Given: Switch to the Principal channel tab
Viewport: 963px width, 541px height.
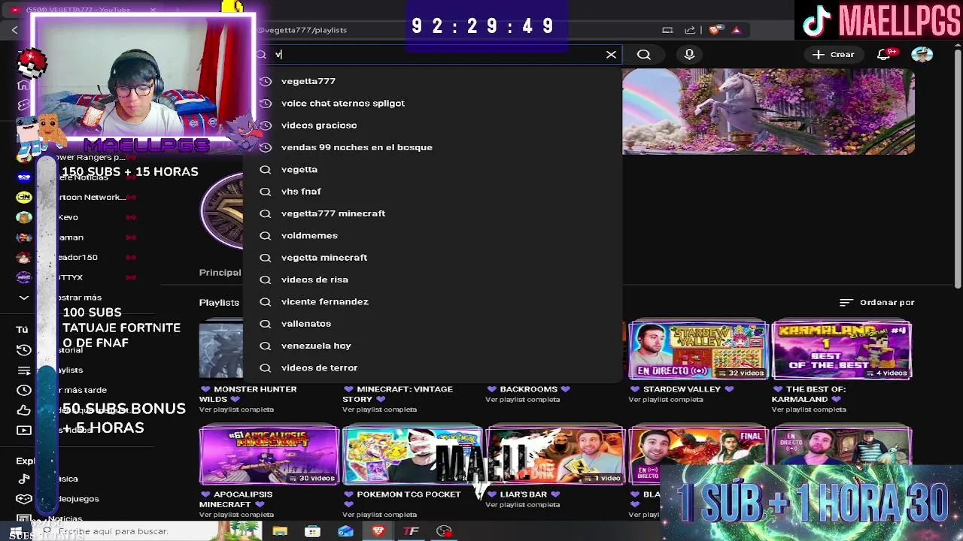Looking at the screenshot, I should pyautogui.click(x=220, y=273).
